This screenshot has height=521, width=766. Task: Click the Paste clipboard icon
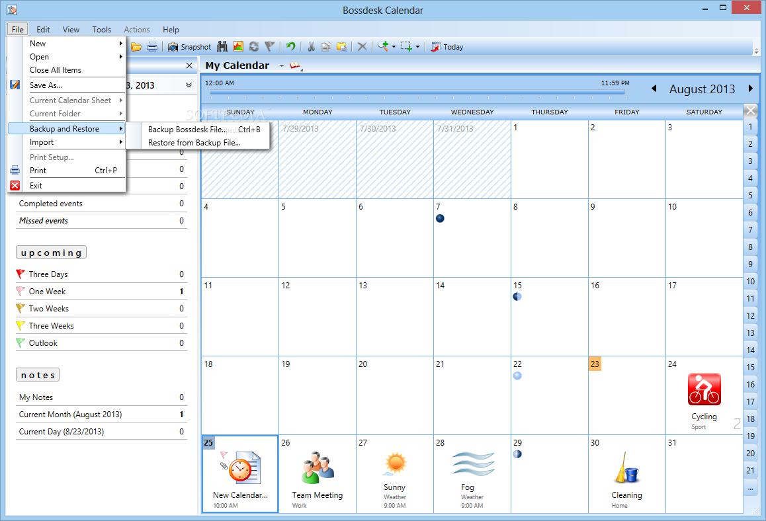click(341, 47)
